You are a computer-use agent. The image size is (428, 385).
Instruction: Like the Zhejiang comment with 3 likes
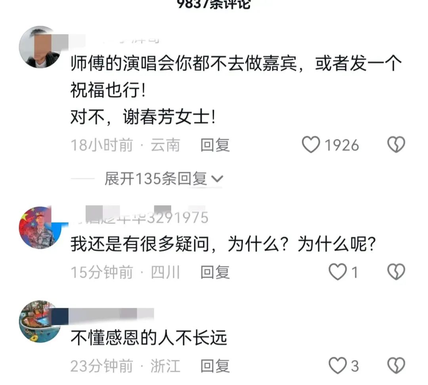pyautogui.click(x=337, y=366)
